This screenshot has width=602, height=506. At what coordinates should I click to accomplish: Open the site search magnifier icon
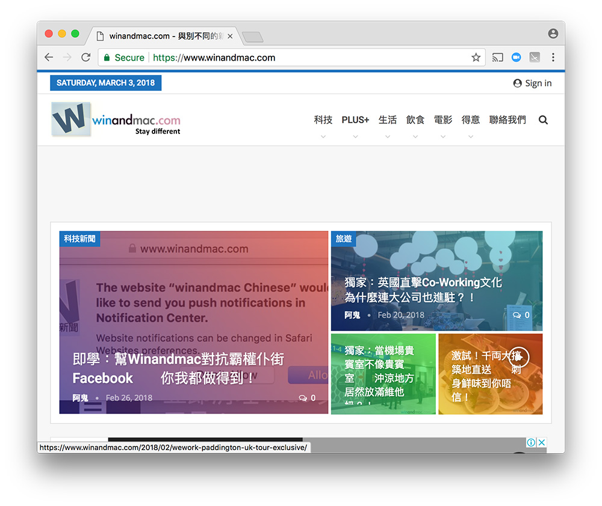point(543,120)
